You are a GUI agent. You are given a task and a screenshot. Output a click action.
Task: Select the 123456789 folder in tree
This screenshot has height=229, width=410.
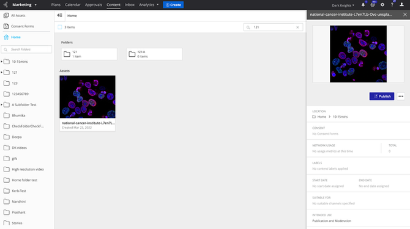click(x=20, y=94)
